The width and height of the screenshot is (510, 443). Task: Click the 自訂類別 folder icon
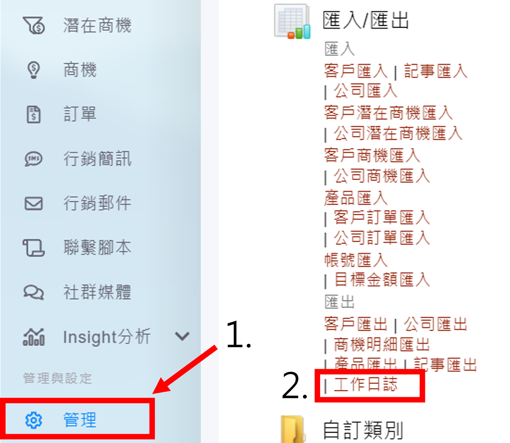[293, 429]
